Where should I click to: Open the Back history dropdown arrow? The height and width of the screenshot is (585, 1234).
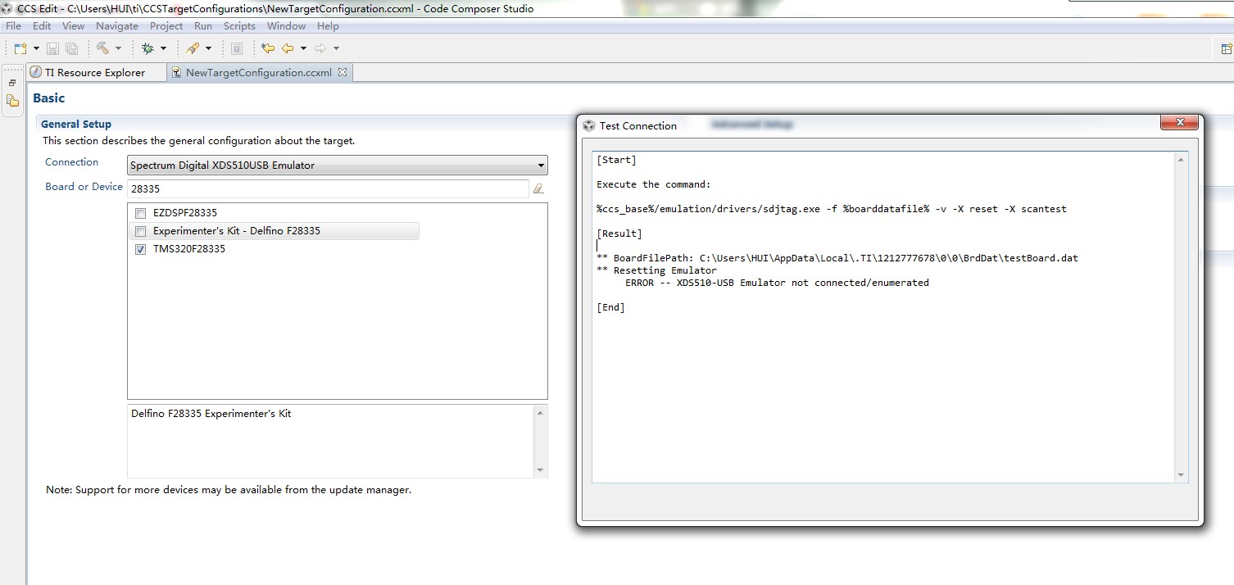point(303,49)
